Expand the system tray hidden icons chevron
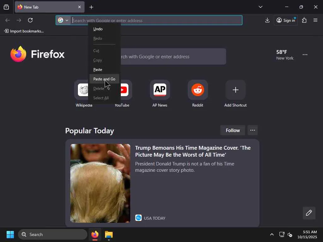Image resolution: width=323 pixels, height=242 pixels. [x=272, y=234]
